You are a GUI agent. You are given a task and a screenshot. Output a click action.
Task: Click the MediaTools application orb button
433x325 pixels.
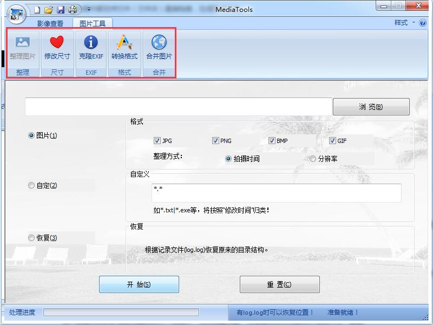[16, 14]
